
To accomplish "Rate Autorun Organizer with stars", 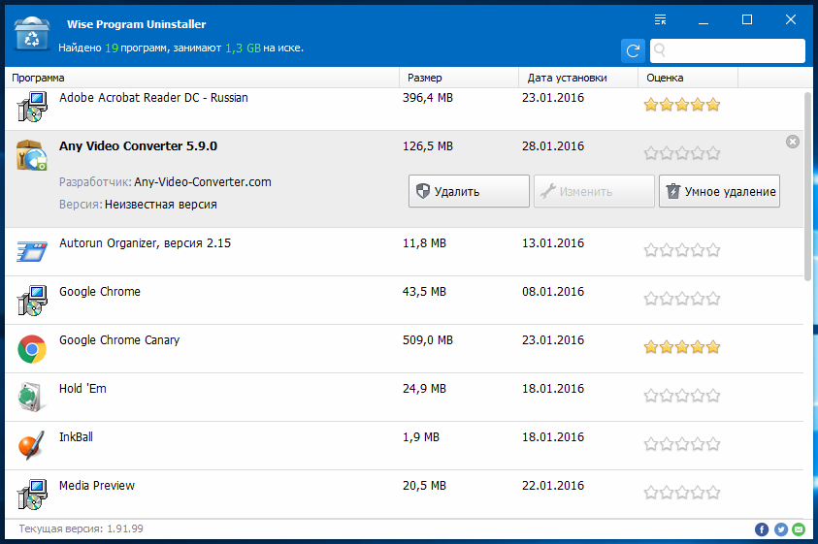I will (x=682, y=250).
